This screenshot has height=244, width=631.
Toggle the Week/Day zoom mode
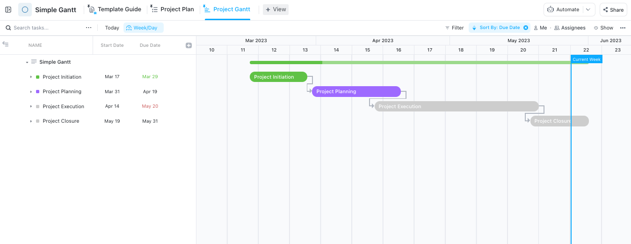pos(143,28)
